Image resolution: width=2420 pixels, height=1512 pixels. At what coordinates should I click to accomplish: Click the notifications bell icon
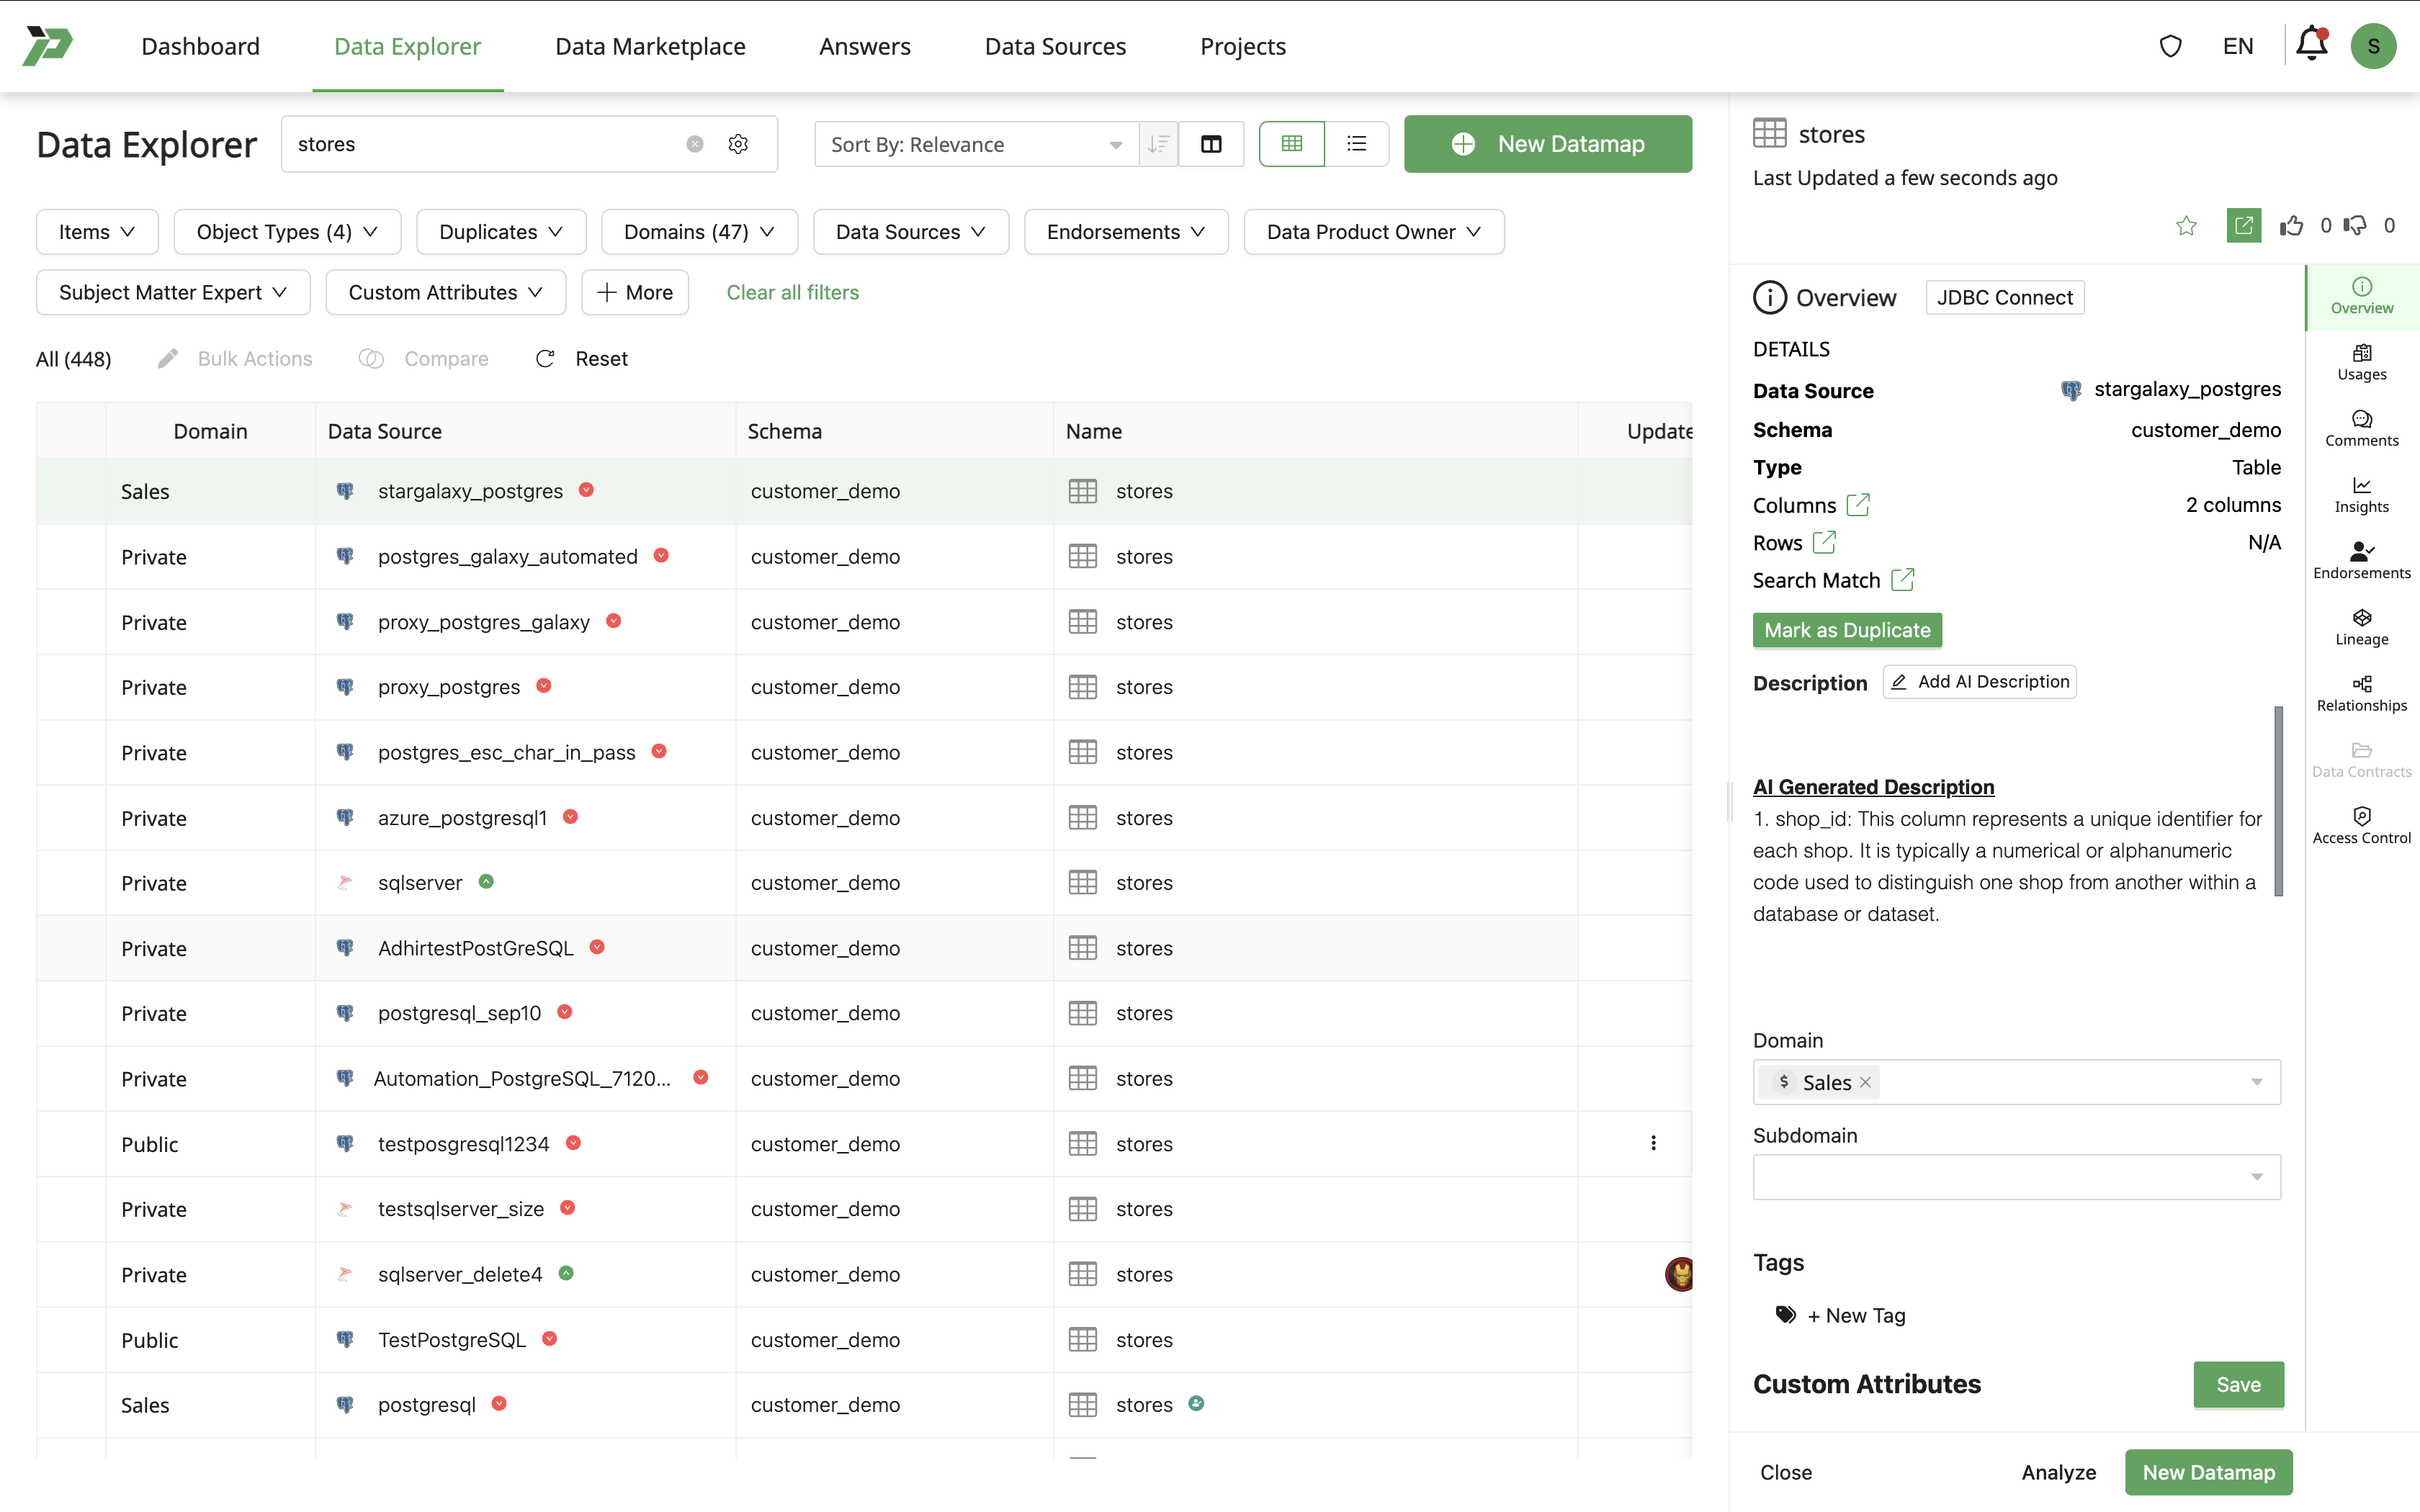pyautogui.click(x=2311, y=45)
